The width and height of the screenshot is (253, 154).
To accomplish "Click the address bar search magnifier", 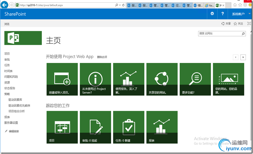I will click(x=116, y=5).
